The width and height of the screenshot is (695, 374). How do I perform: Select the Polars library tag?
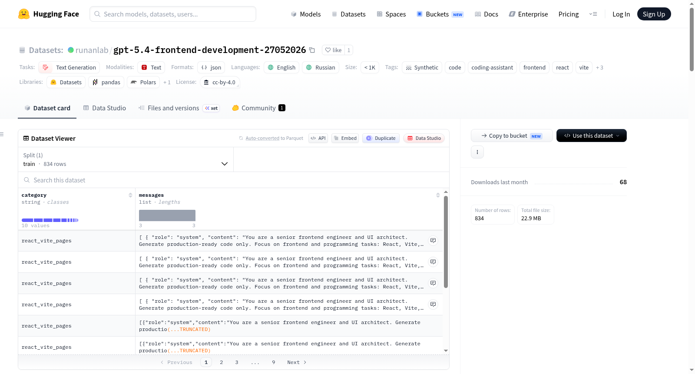point(143,82)
